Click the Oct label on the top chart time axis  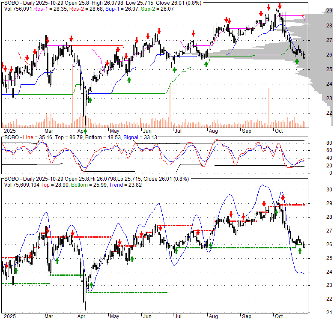[x=279, y=131]
